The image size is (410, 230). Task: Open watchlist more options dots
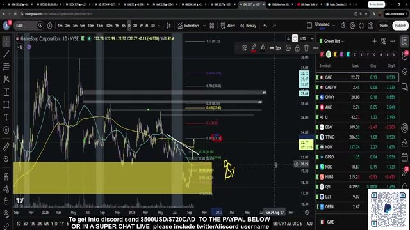point(393,41)
